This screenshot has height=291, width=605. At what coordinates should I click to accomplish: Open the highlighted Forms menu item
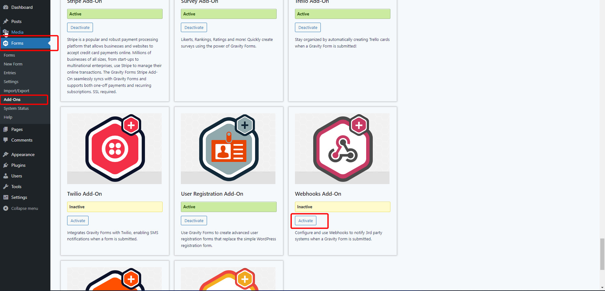pos(25,43)
